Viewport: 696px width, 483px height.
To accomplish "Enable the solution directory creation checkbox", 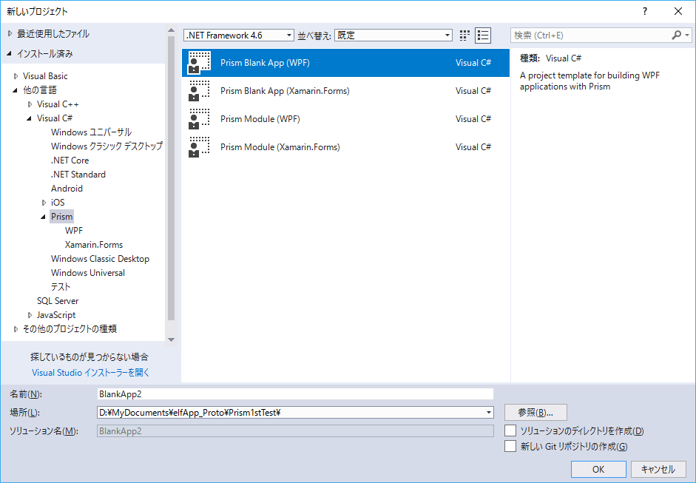I will click(x=510, y=430).
